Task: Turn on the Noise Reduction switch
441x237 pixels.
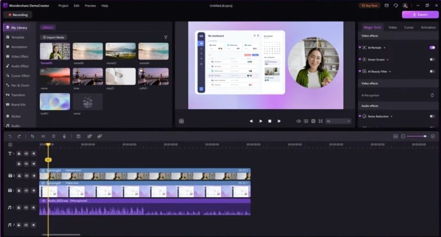Action: click(432, 116)
